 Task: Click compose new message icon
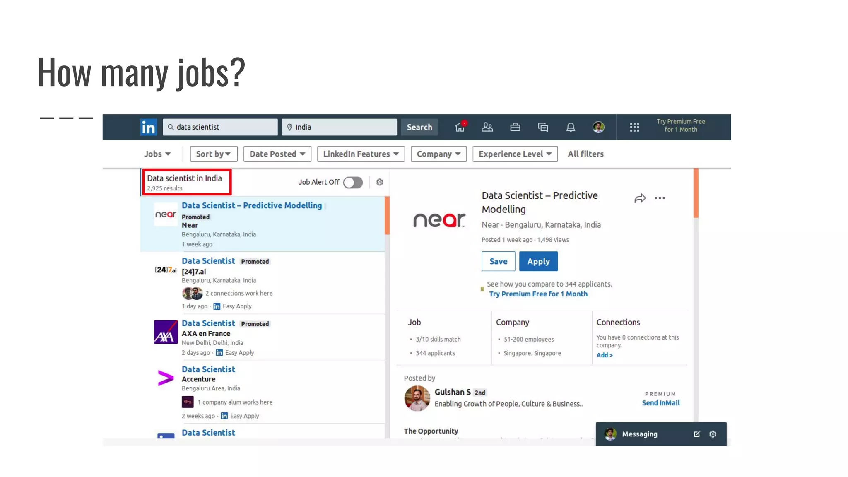697,434
